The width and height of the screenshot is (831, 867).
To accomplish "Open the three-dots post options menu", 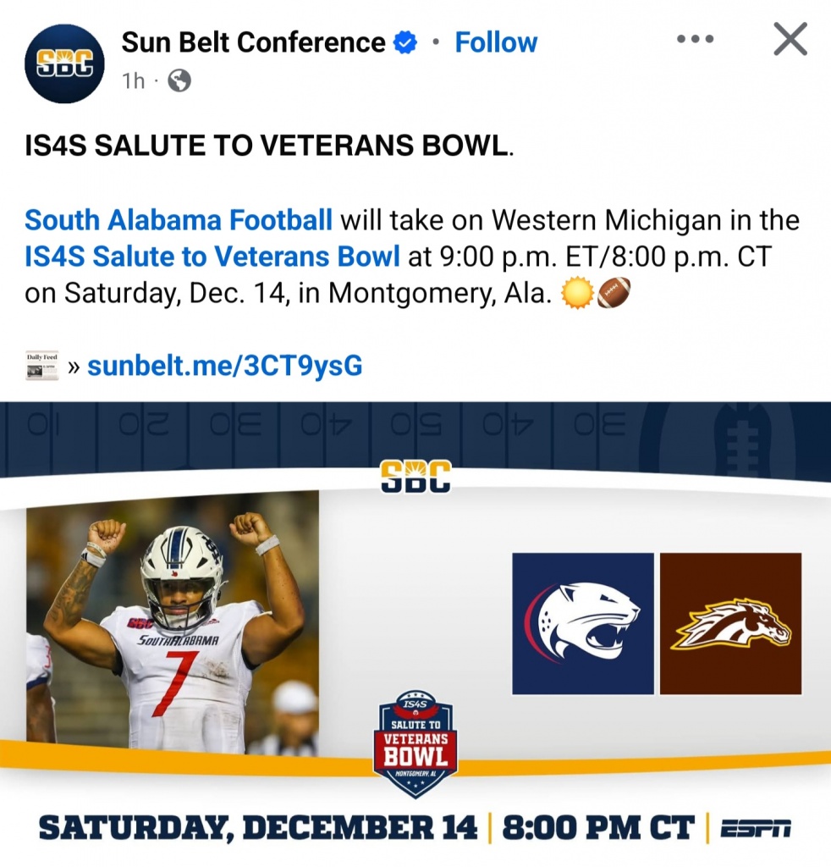I will coord(695,41).
